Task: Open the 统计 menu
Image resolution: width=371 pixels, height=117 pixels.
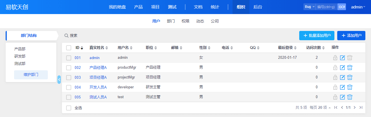Action: (x=215, y=7)
